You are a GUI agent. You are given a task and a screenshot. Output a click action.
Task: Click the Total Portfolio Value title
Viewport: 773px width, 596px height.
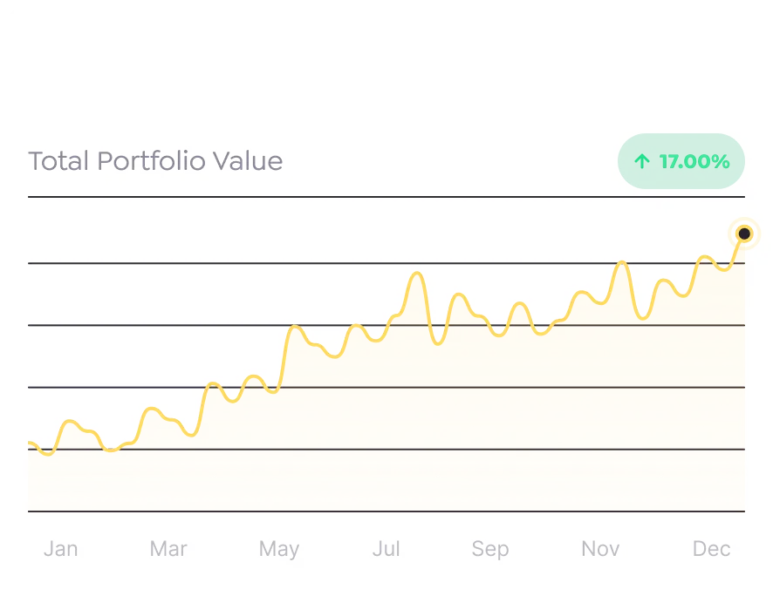[x=155, y=161]
